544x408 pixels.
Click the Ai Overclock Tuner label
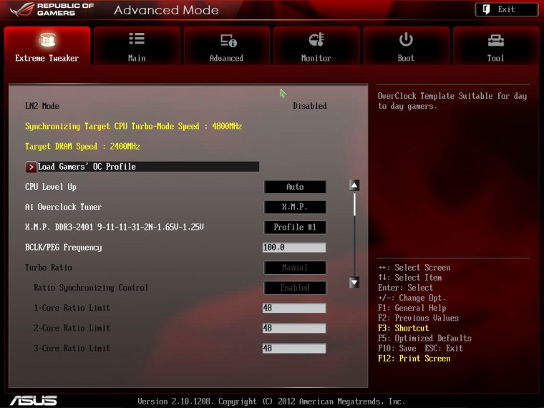click(x=63, y=207)
